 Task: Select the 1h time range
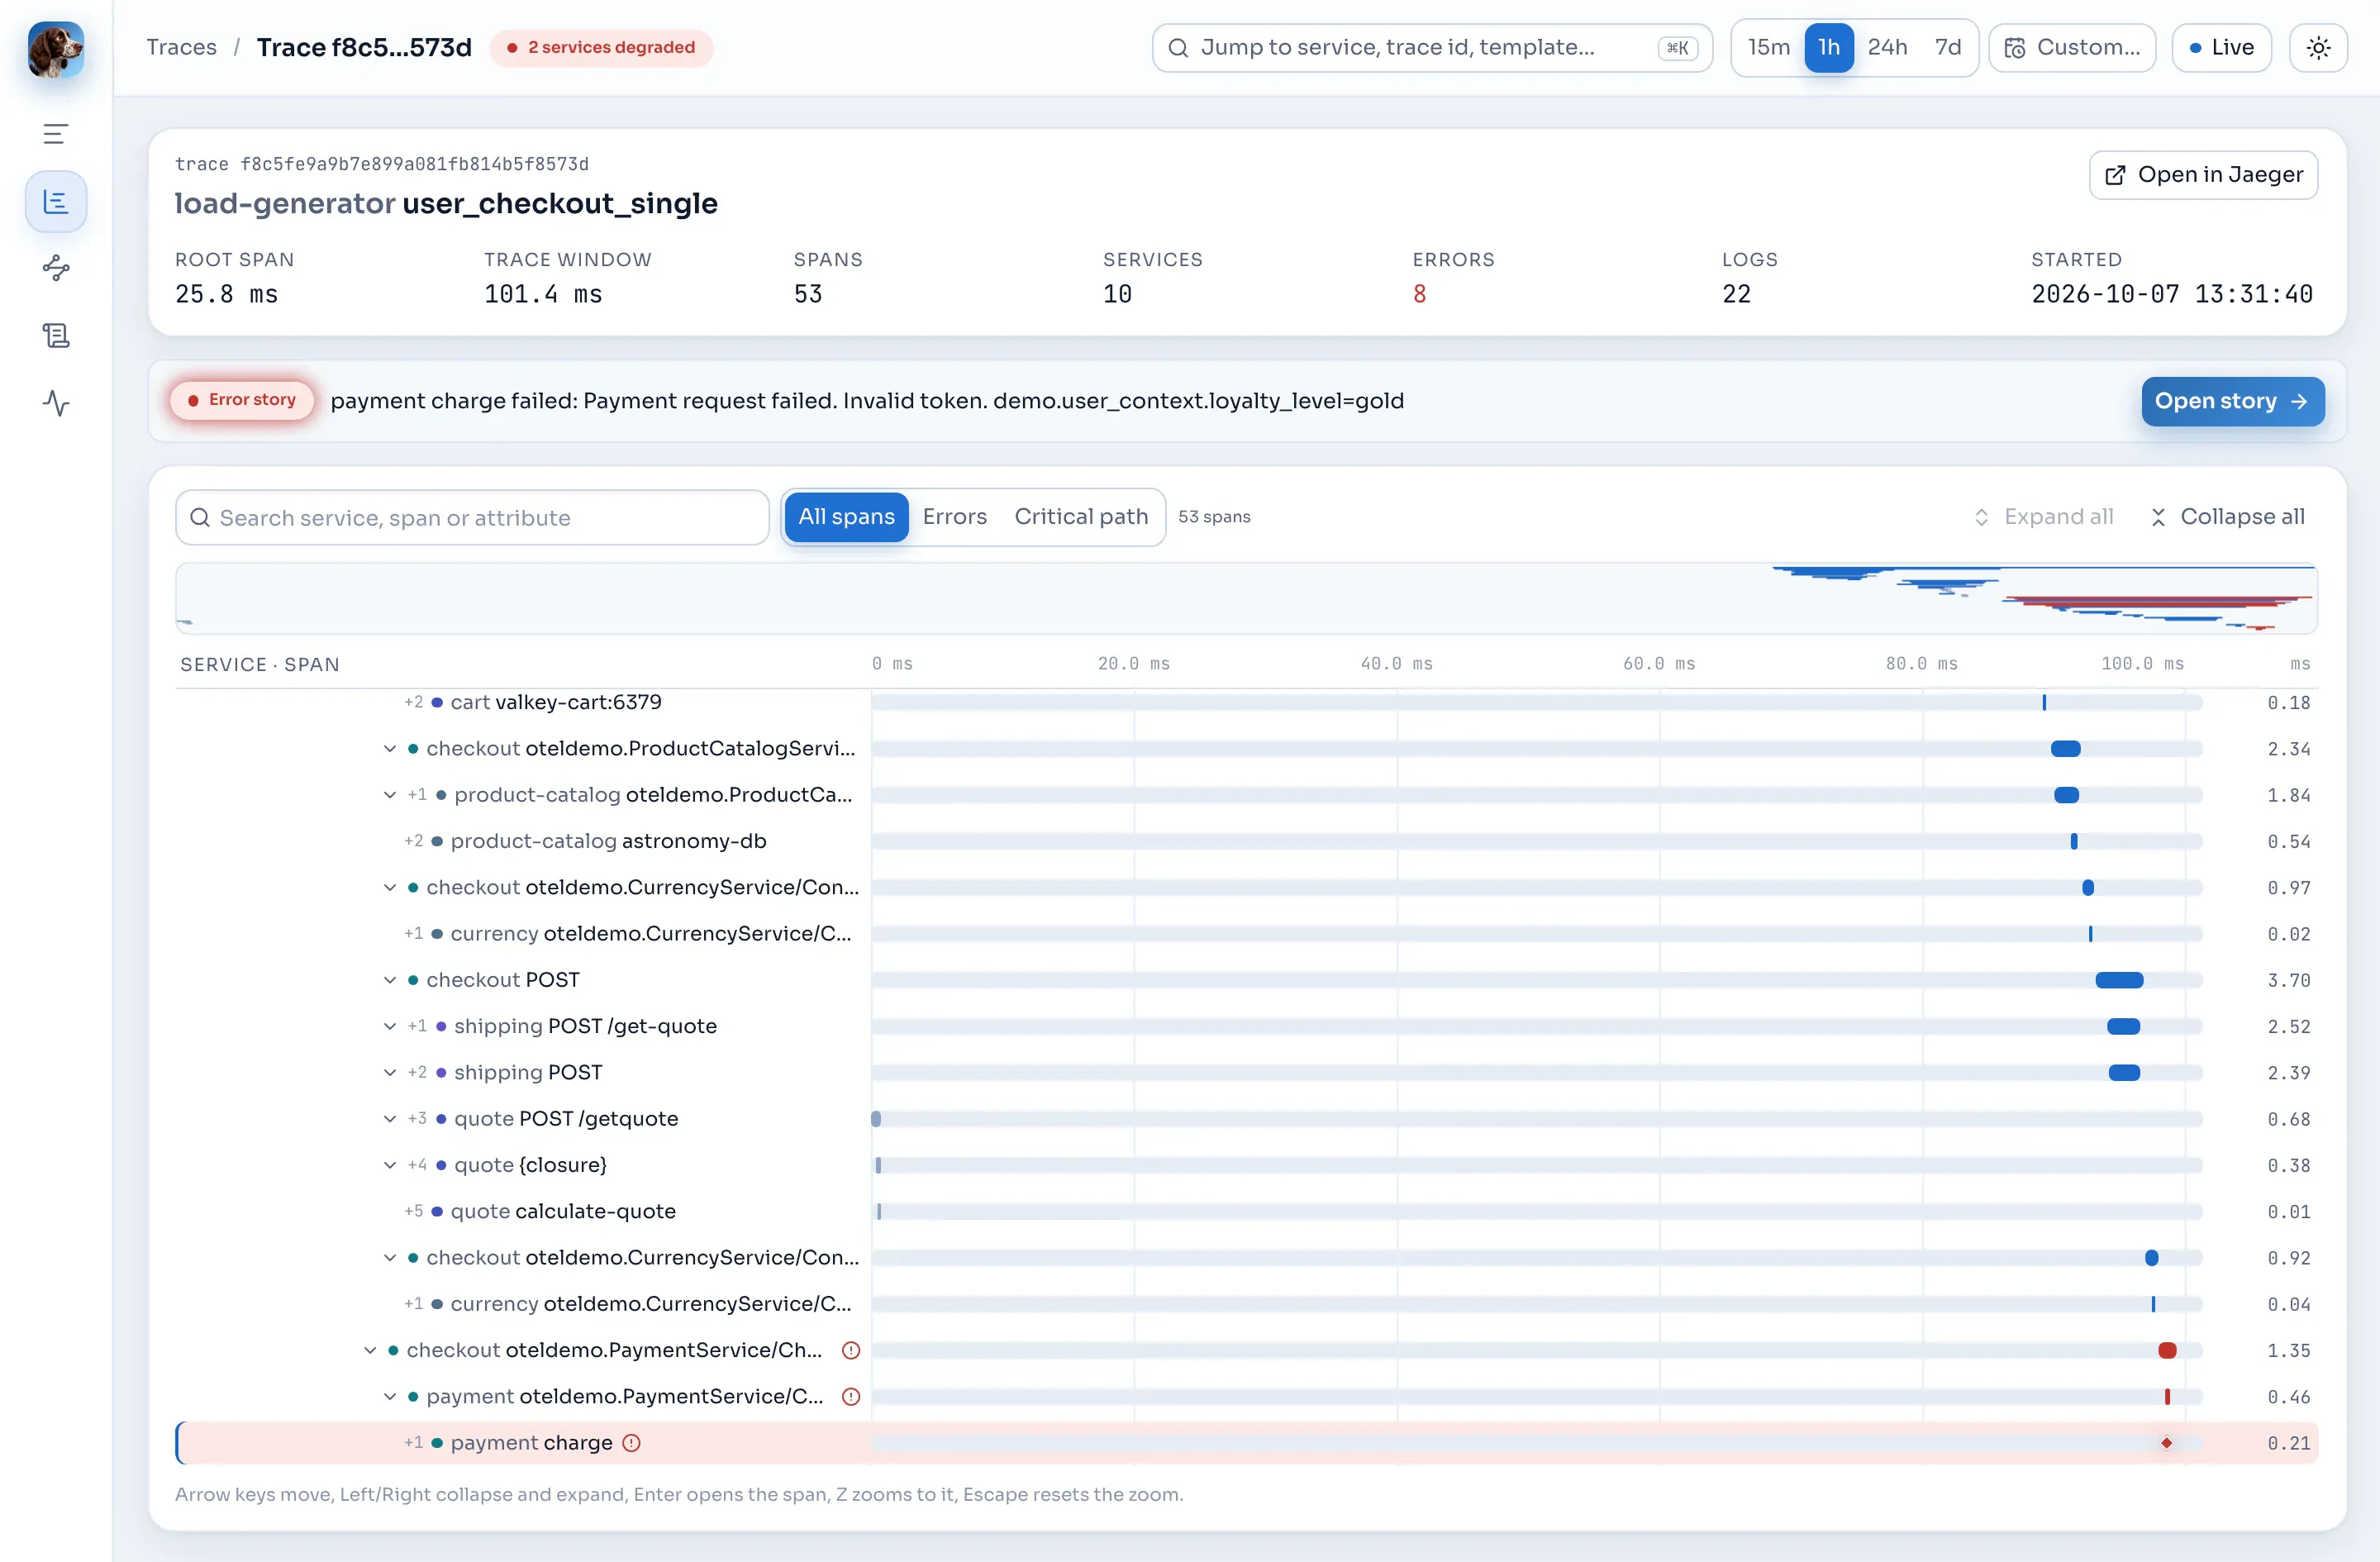click(x=1828, y=48)
